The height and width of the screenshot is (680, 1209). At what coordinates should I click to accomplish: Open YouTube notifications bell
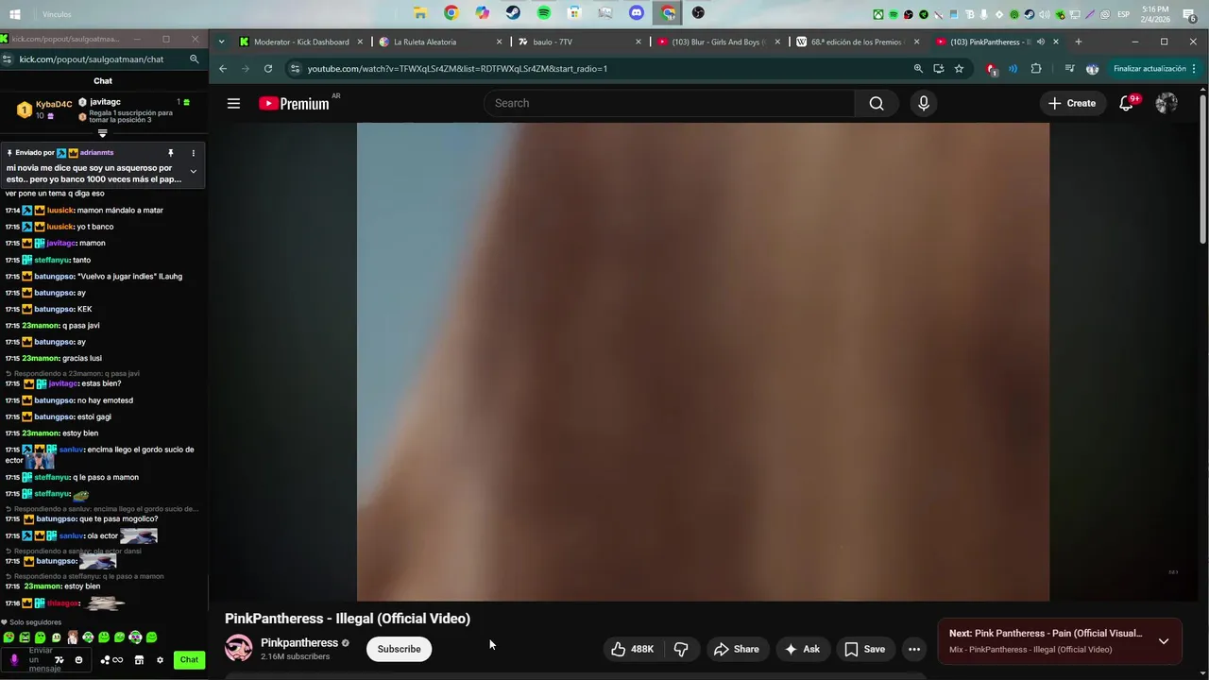[x=1126, y=104]
